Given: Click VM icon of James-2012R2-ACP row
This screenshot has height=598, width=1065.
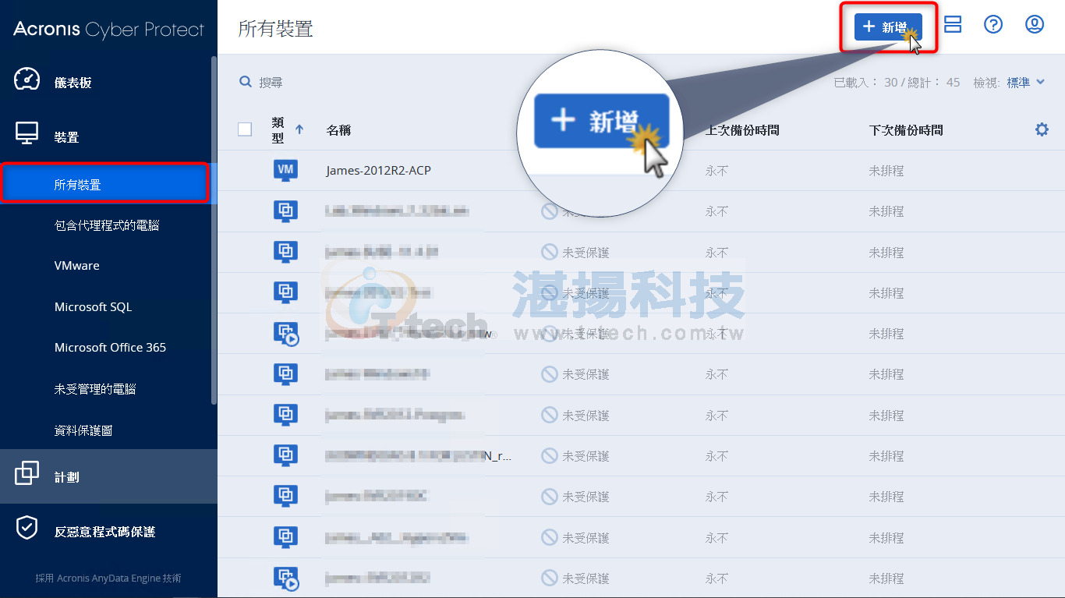Looking at the screenshot, I should coord(285,170).
